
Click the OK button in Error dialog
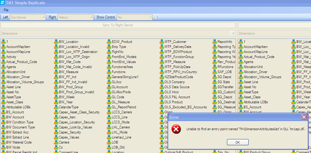(238, 142)
